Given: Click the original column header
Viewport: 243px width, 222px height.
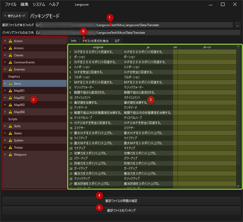Looking at the screenshot, I should pos(98,47).
